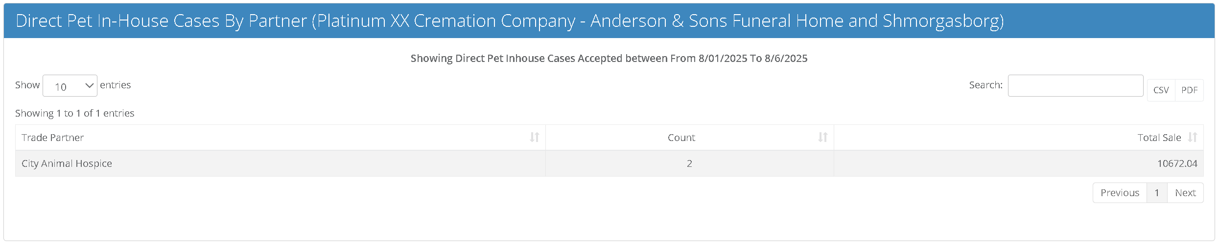This screenshot has width=1219, height=243.
Task: Focus the Search input field
Action: tap(1075, 86)
